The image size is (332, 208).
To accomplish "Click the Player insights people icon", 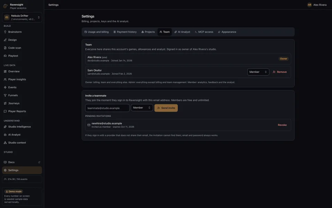I will pyautogui.click(x=5, y=79).
